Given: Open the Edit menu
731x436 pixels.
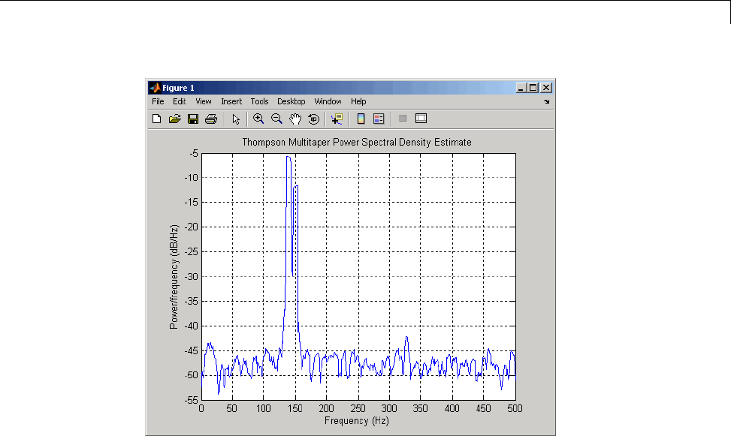Looking at the screenshot, I should (x=179, y=101).
